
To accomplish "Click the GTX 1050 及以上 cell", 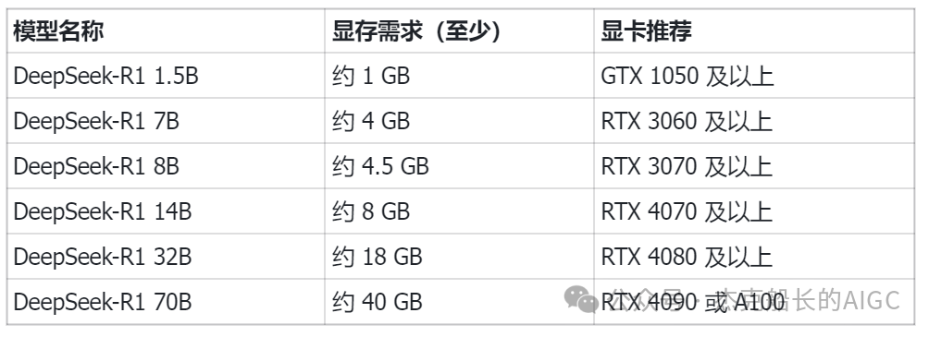I will (754, 76).
